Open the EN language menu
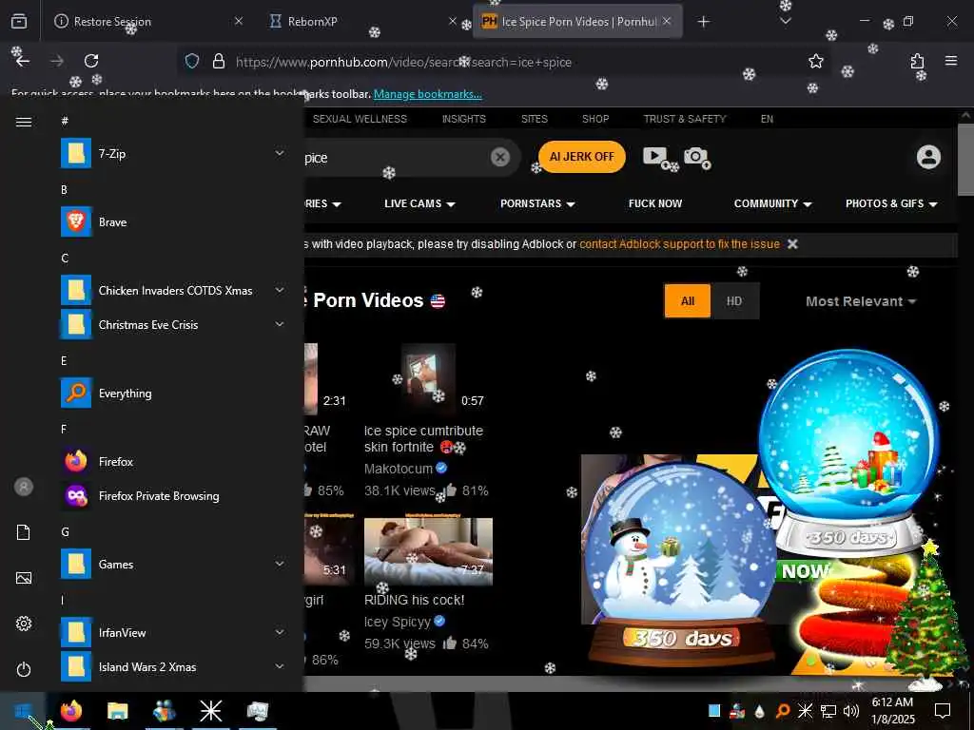 pyautogui.click(x=768, y=119)
